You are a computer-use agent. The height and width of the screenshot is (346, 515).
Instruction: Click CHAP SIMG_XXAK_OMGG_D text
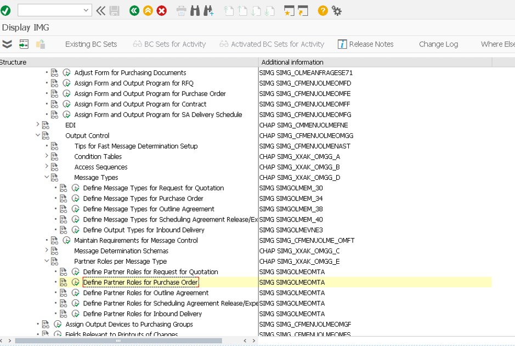(299, 178)
